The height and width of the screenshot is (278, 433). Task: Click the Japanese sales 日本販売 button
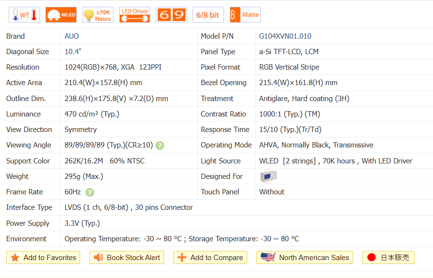pos(388,258)
